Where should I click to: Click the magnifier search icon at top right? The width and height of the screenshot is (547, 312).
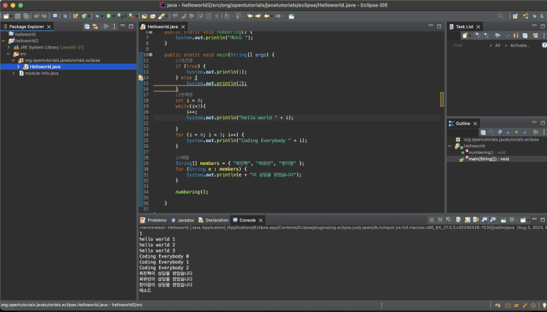(x=501, y=16)
